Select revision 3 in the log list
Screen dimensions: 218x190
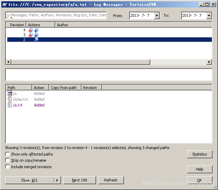(x=109, y=35)
